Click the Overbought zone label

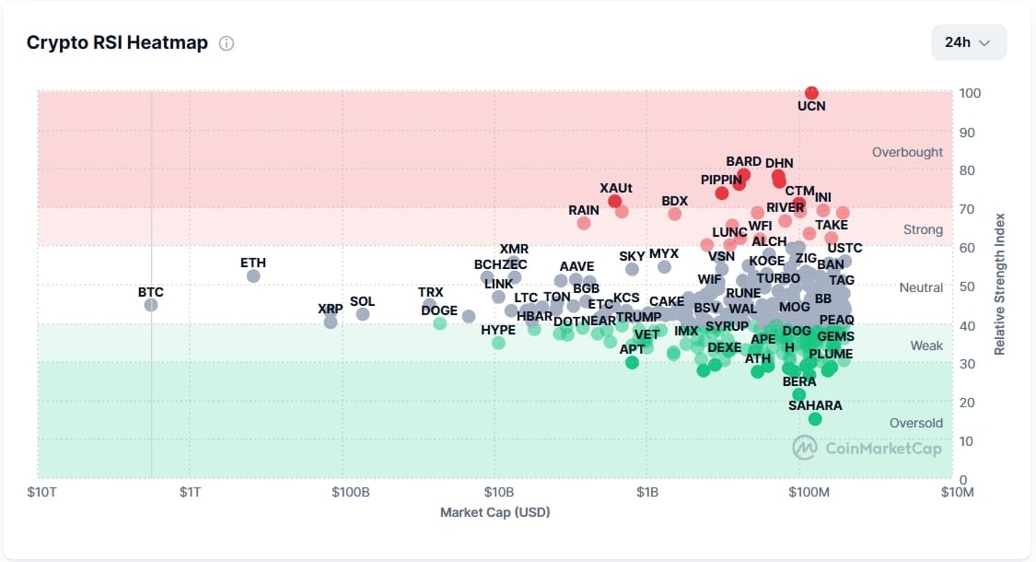coord(908,152)
